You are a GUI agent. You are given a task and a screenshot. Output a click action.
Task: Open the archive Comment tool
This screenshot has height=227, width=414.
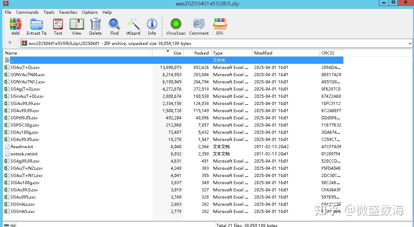click(199, 26)
